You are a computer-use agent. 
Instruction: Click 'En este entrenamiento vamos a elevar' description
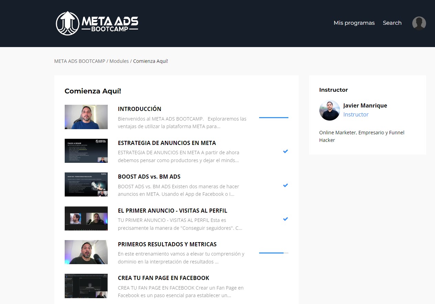tap(181, 258)
